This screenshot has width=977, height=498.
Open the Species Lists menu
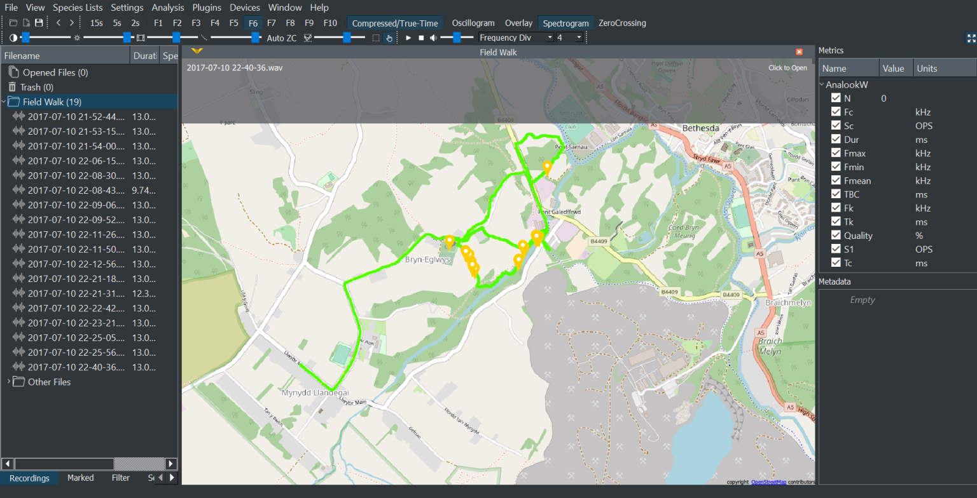(78, 7)
